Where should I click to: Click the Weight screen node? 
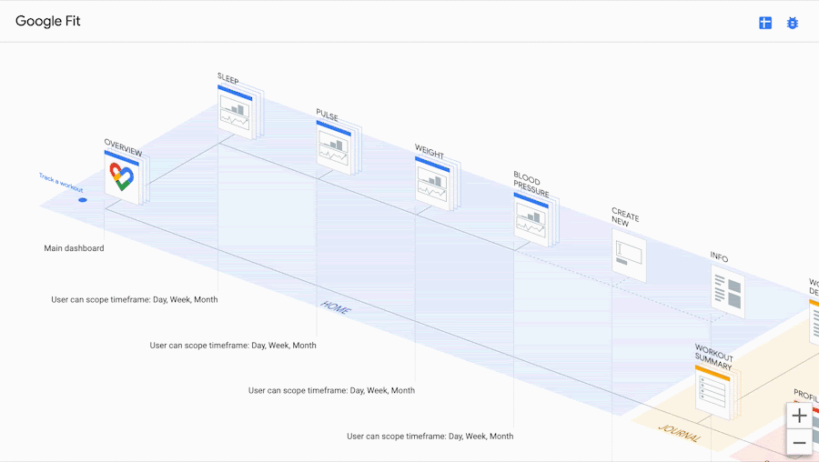tap(434, 182)
